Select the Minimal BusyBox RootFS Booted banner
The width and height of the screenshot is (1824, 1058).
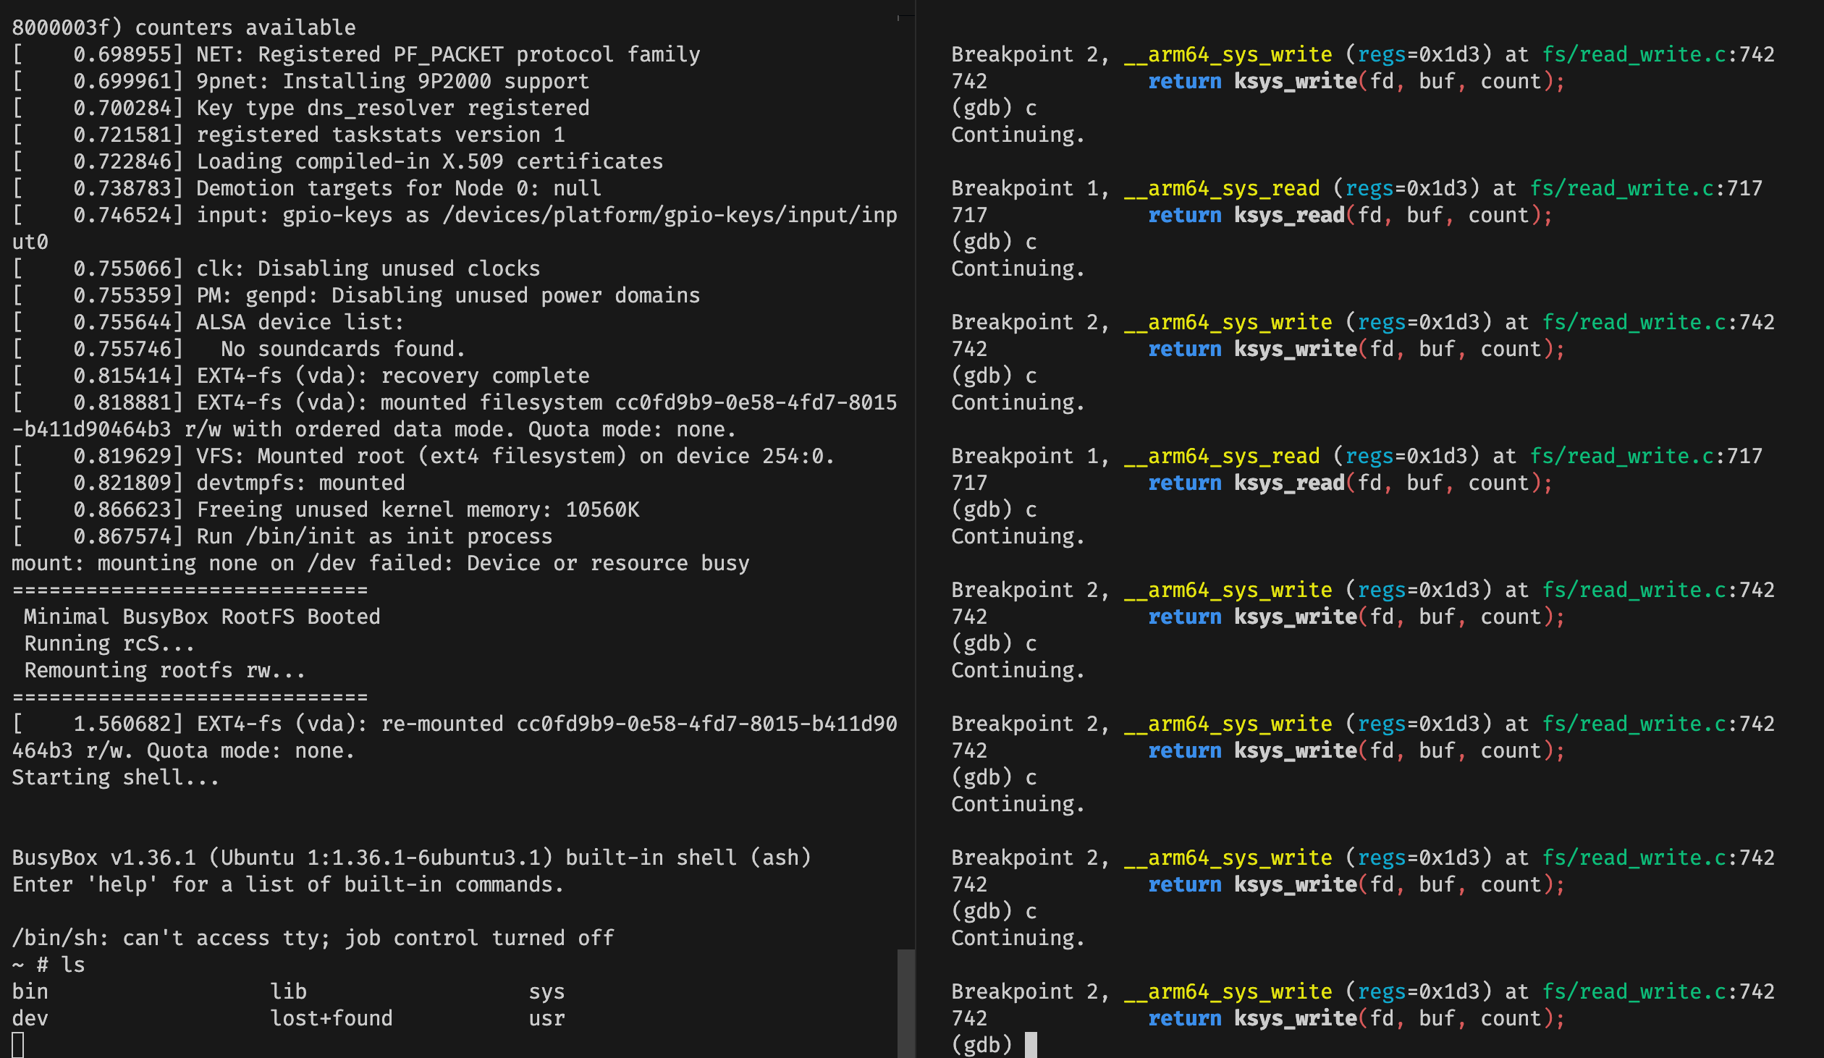[201, 616]
